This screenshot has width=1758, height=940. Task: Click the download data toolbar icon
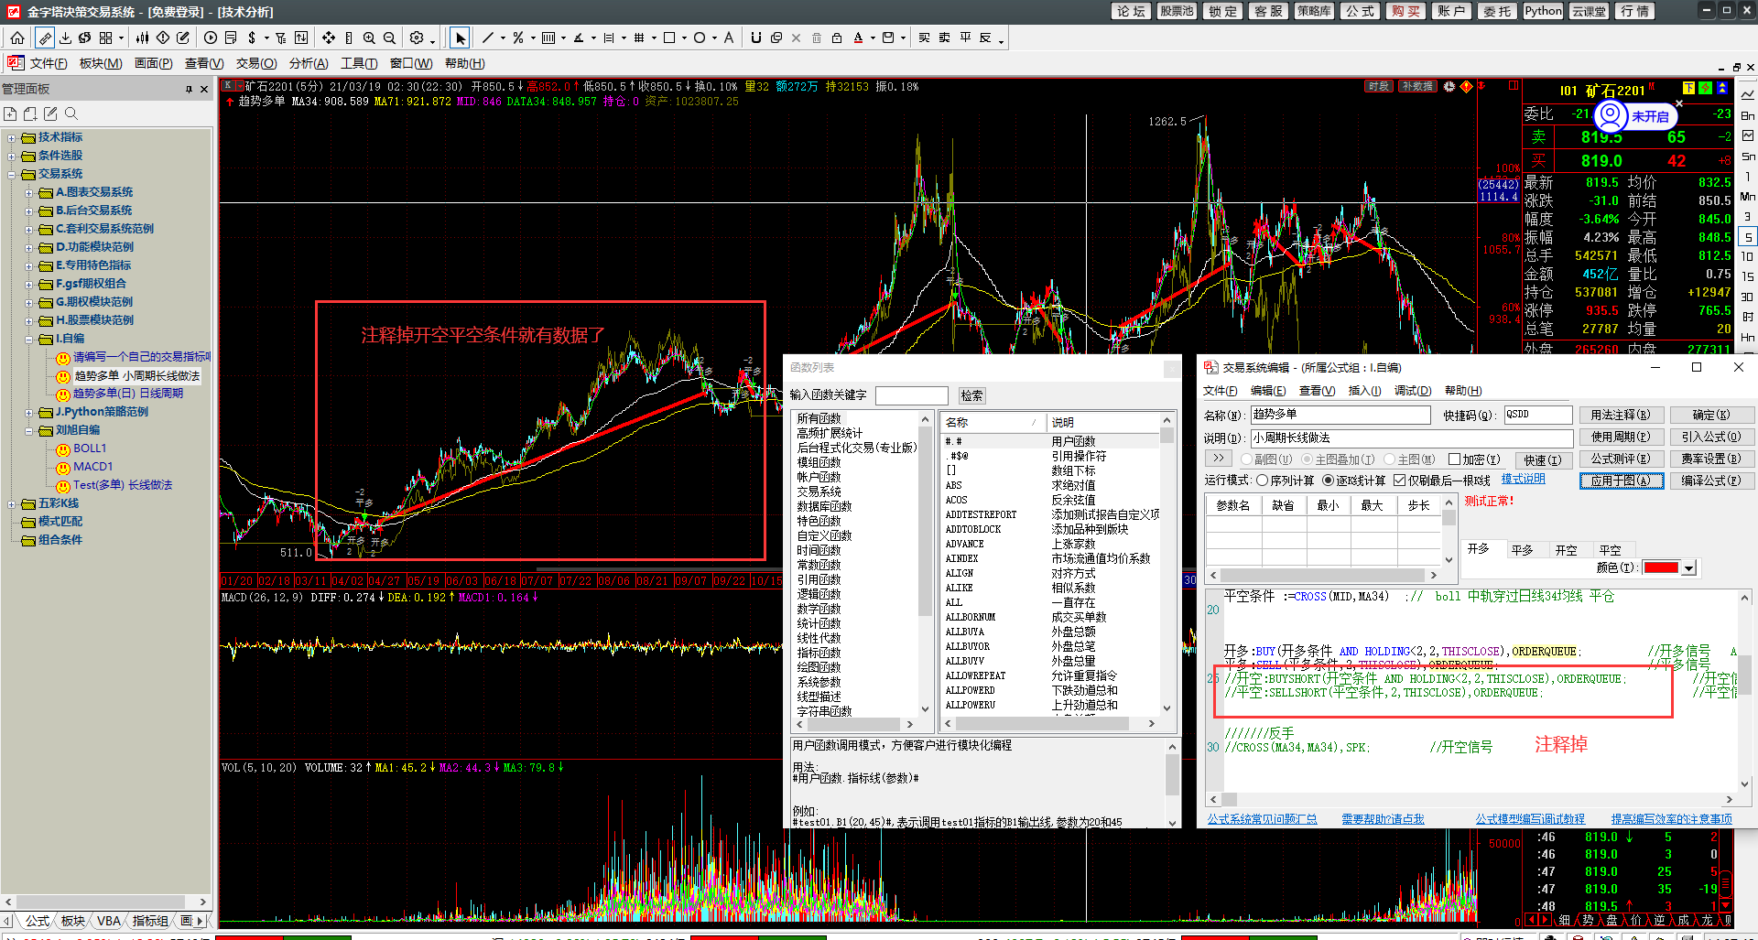(x=65, y=38)
